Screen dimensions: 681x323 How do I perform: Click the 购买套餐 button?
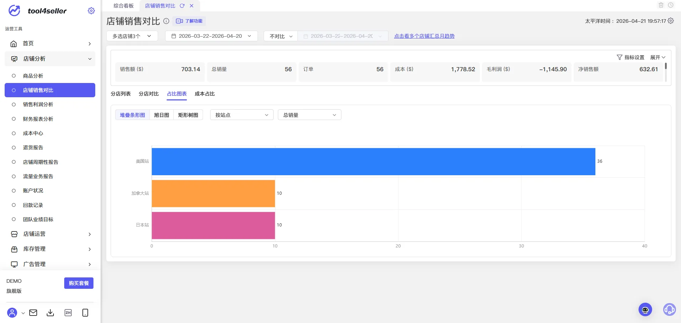[79, 283]
